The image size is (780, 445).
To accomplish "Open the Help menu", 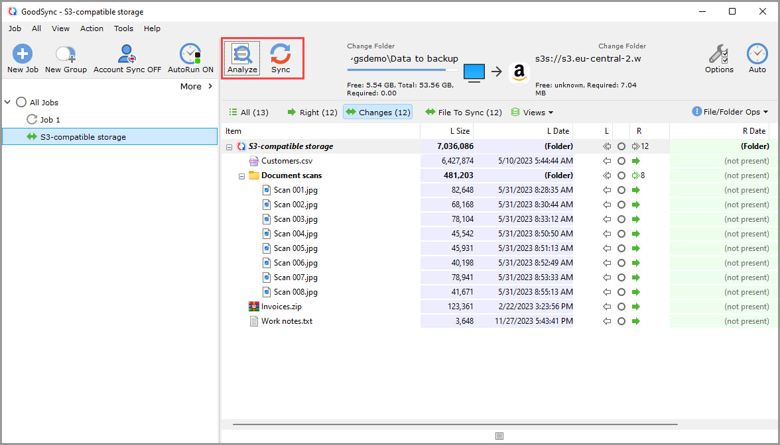I will pyautogui.click(x=153, y=28).
